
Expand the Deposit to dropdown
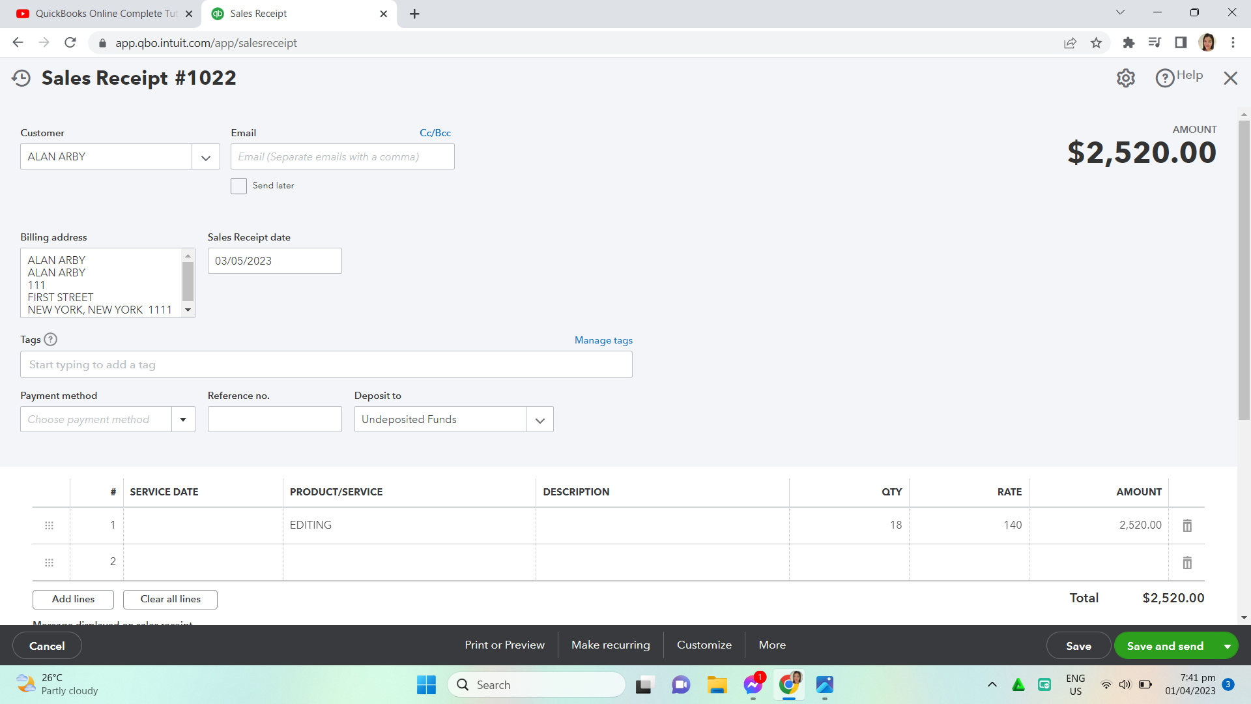pos(539,420)
